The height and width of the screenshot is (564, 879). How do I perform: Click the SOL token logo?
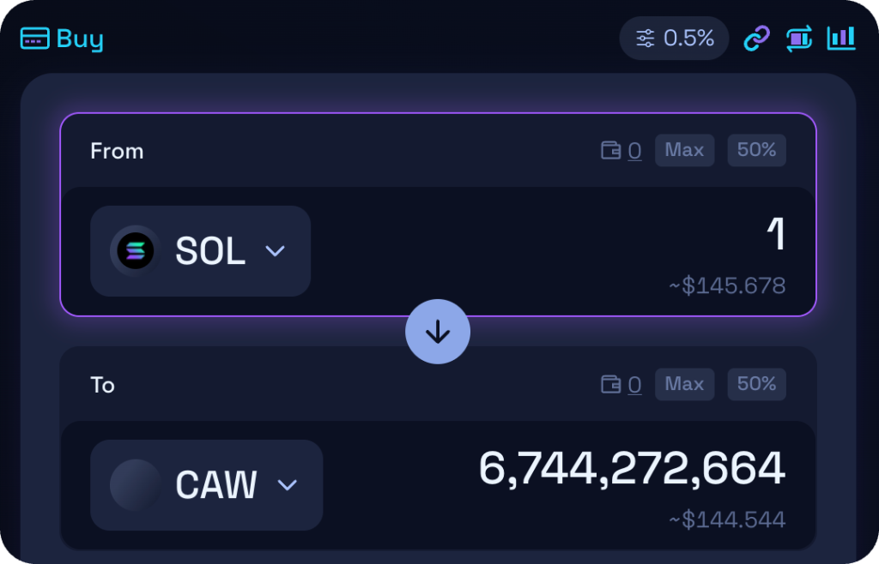click(x=135, y=251)
